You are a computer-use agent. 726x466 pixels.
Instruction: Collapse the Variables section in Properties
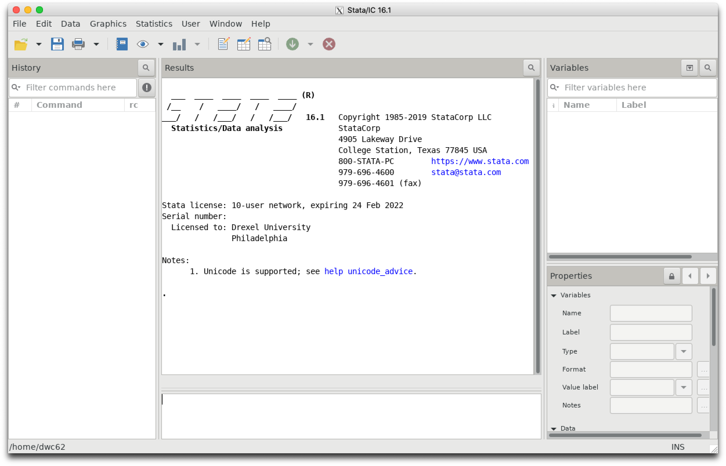pyautogui.click(x=553, y=295)
